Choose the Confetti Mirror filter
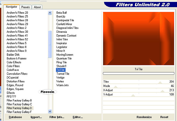The width and height of the screenshot is (177, 121). [64, 24]
